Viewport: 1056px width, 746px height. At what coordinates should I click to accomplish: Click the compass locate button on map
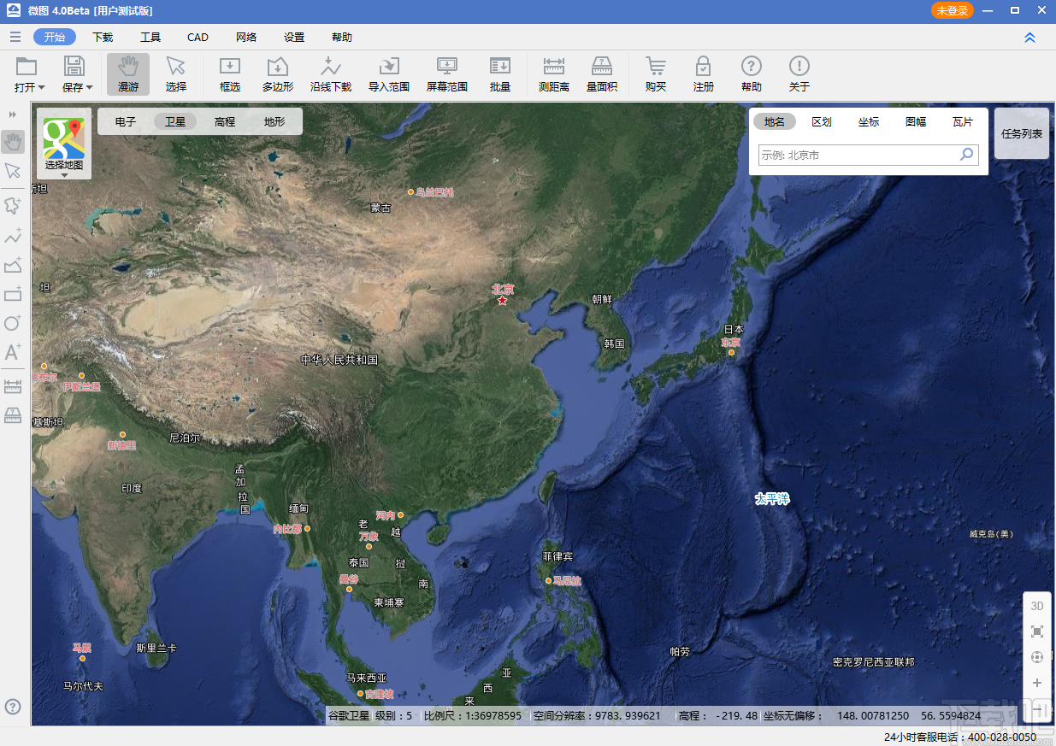coord(1037,657)
